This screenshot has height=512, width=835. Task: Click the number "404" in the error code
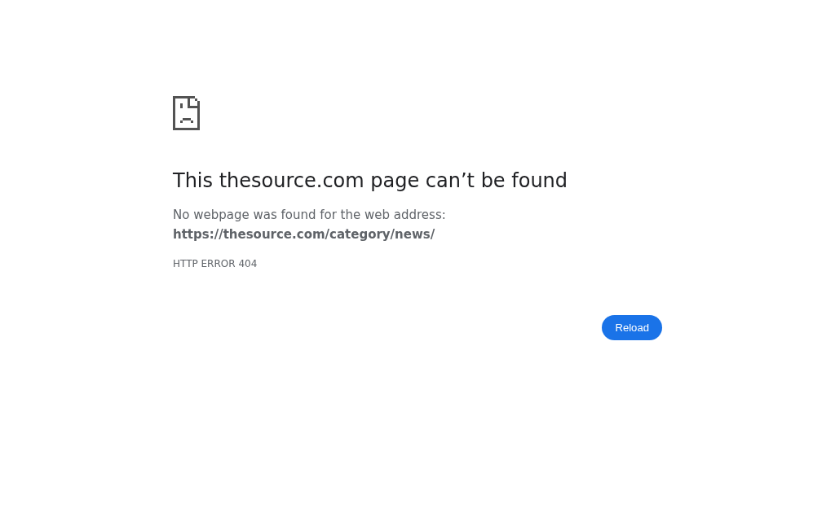point(248,264)
